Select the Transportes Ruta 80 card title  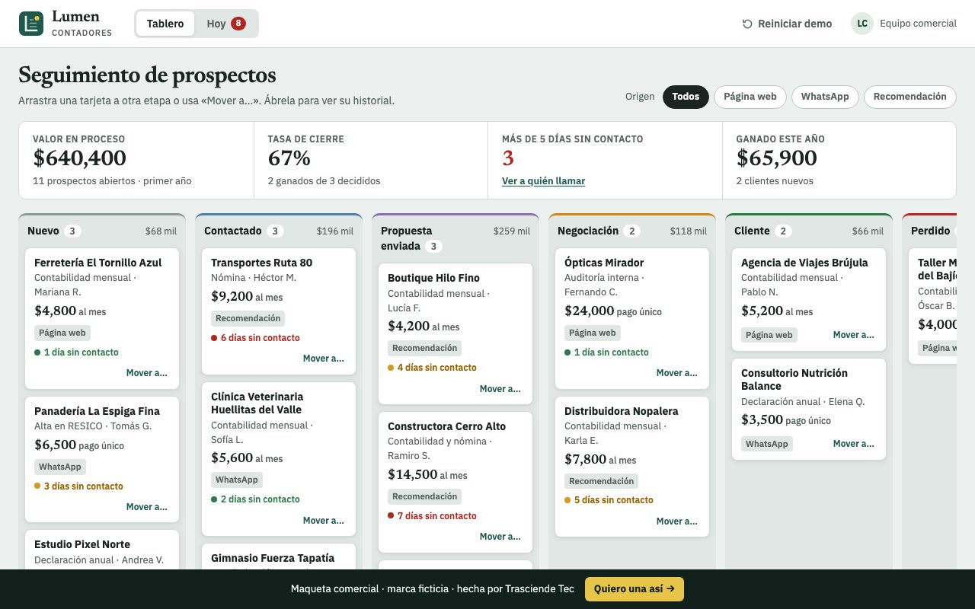pos(261,263)
